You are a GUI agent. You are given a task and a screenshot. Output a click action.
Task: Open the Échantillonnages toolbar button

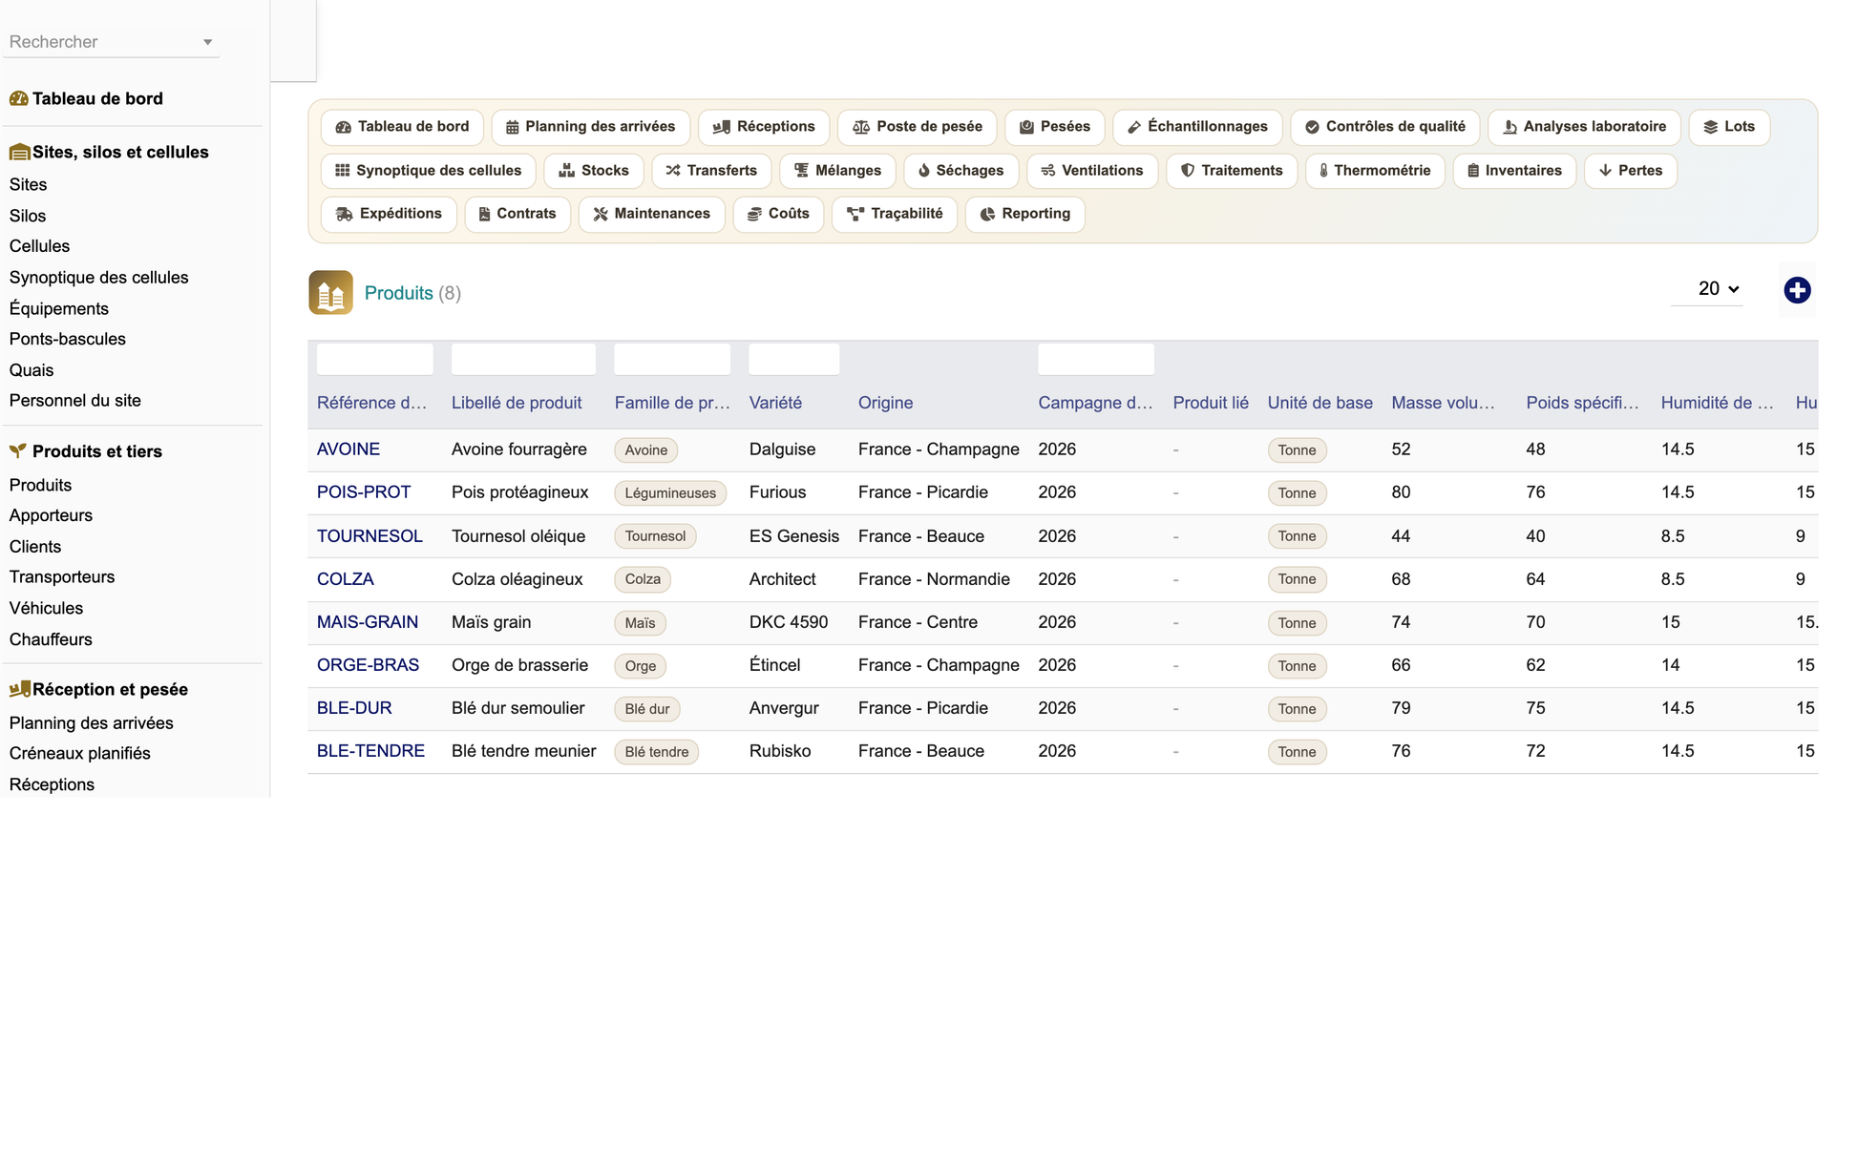(x=1197, y=127)
